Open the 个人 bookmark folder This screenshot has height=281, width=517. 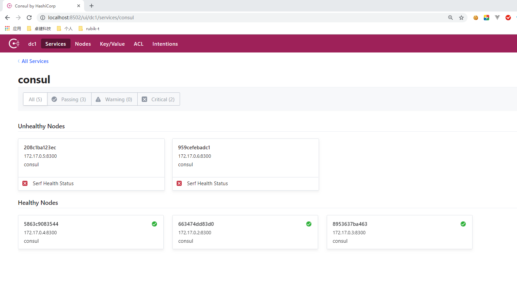click(x=65, y=28)
